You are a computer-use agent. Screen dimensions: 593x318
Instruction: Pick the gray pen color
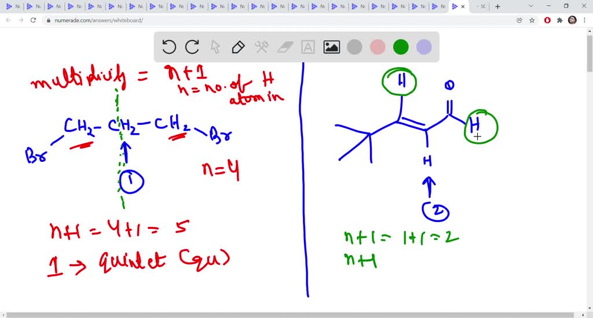[x=354, y=47]
